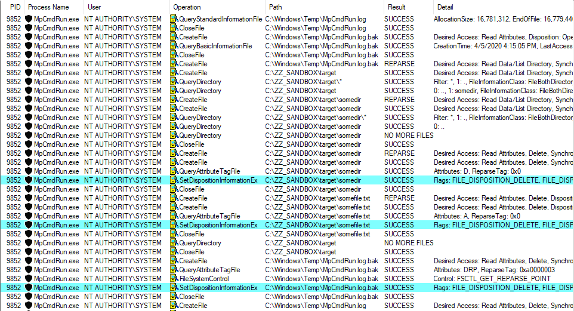Click the shield icon in the FileSystemControl row
The image size is (574, 311).
(x=28, y=279)
